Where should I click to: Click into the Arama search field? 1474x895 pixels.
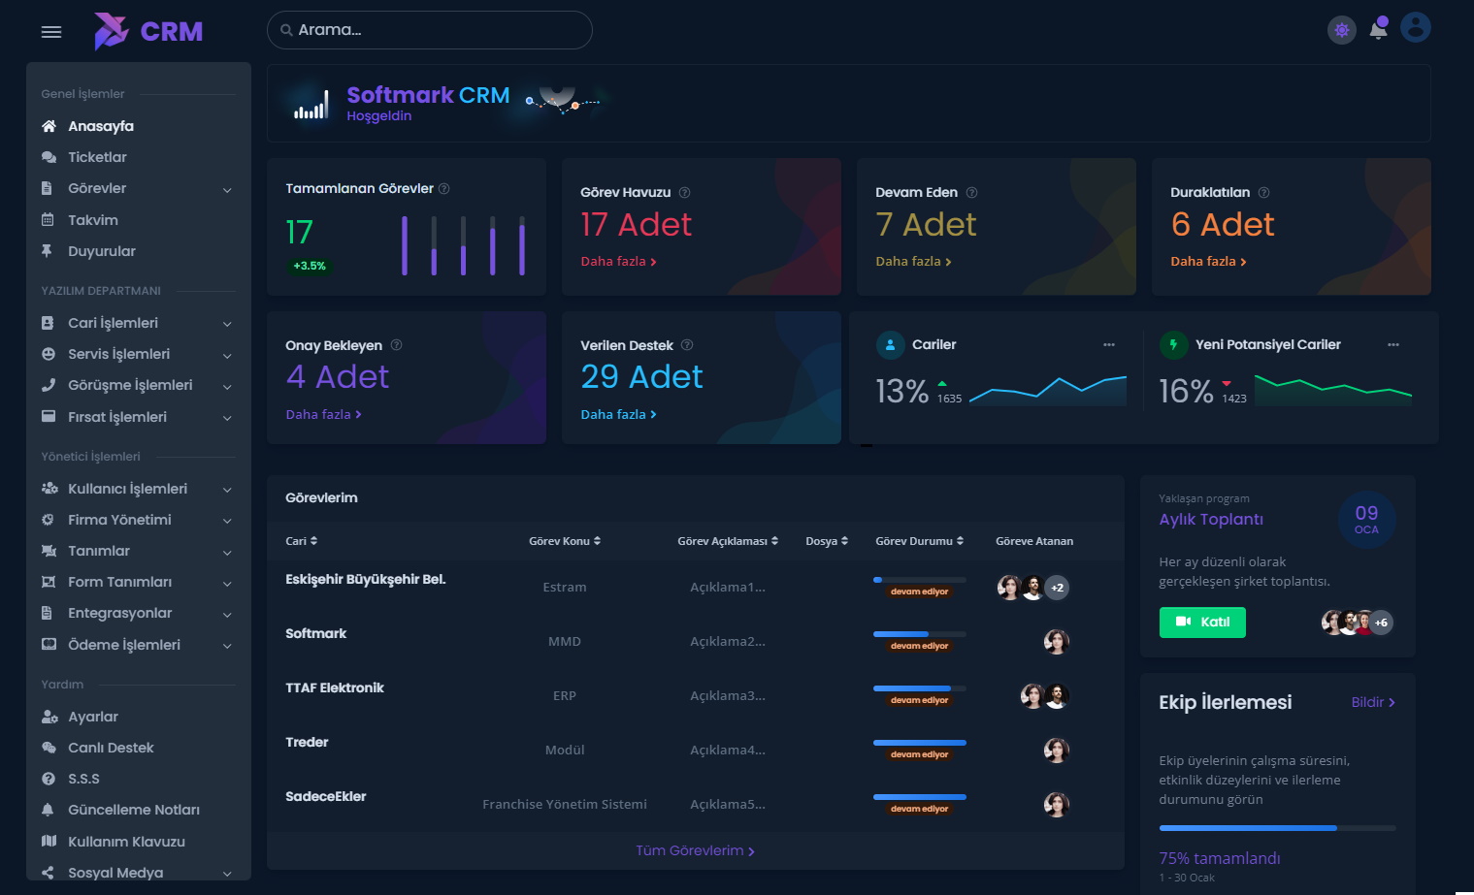point(430,30)
